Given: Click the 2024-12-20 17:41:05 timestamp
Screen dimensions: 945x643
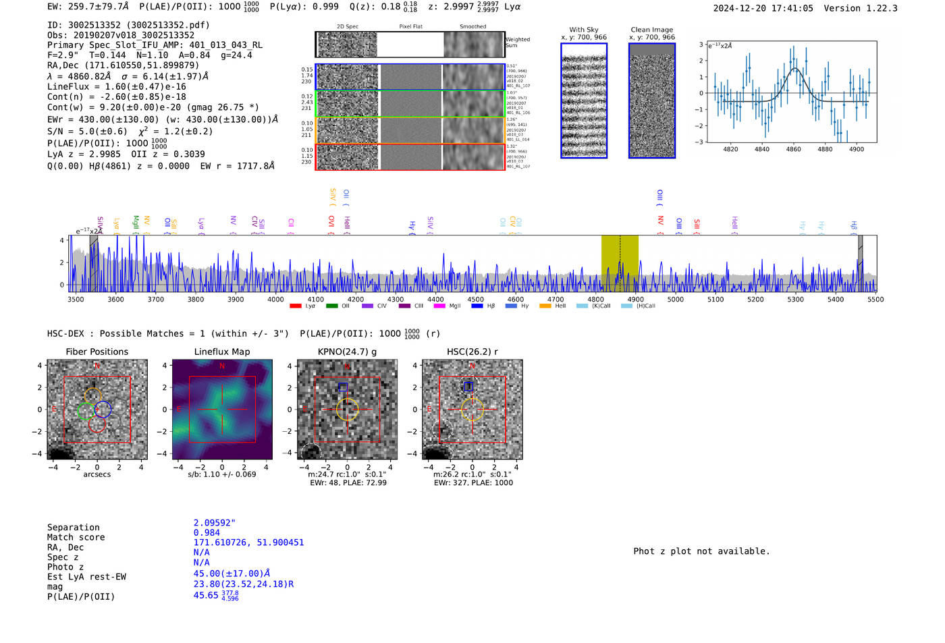Looking at the screenshot, I should (x=763, y=8).
